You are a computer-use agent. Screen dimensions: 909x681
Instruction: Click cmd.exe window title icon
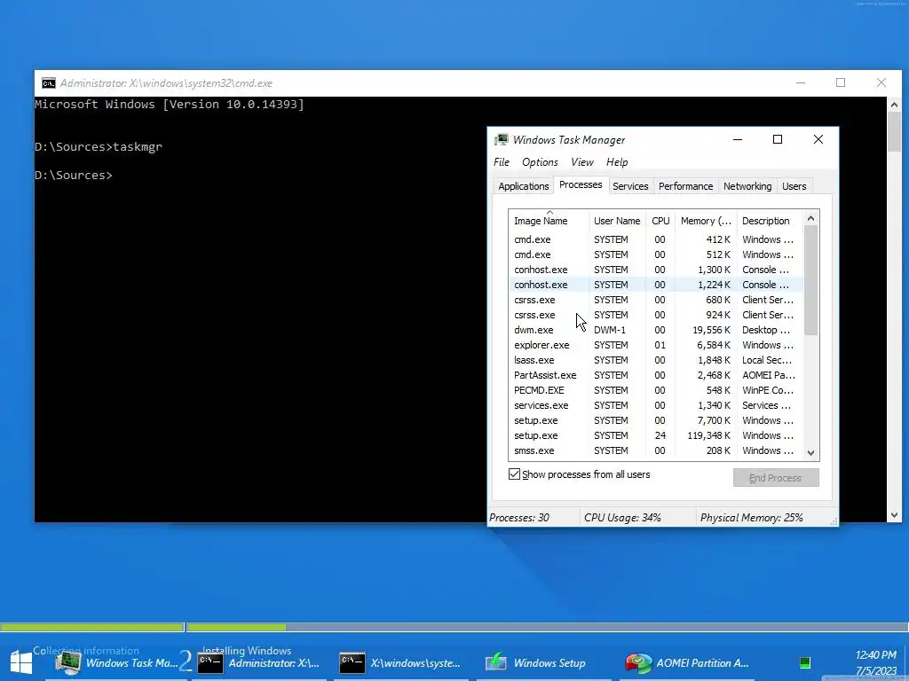click(49, 82)
